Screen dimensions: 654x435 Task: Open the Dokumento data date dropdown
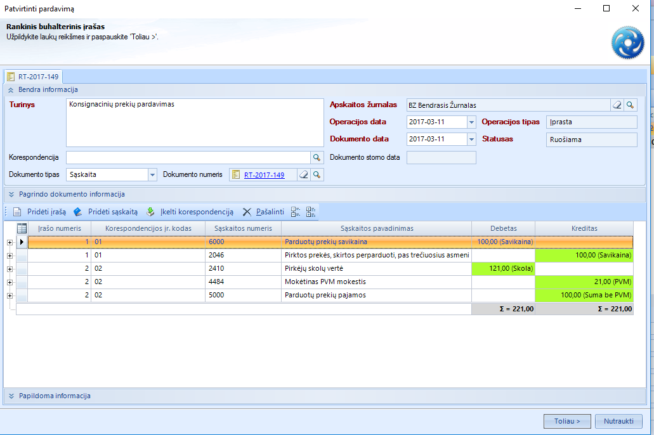pyautogui.click(x=471, y=140)
